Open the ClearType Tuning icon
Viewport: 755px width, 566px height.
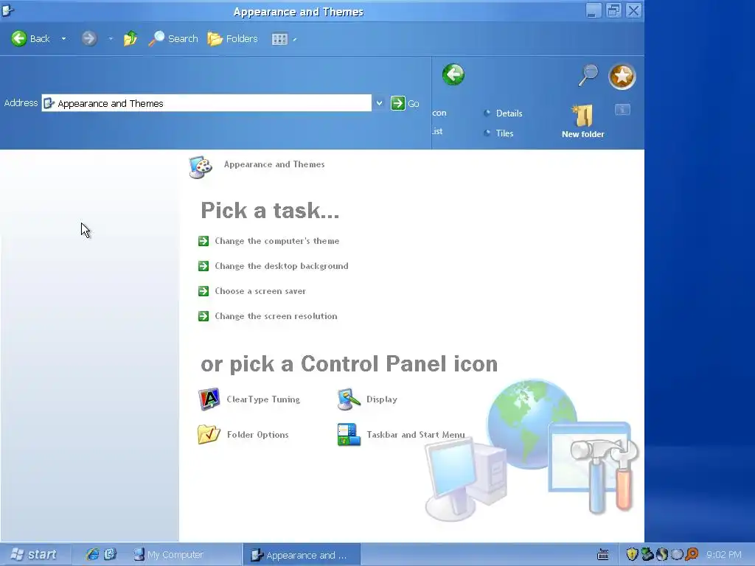(209, 399)
